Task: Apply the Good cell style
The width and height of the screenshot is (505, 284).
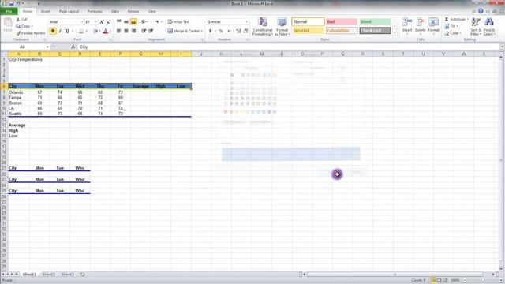Action: coord(375,21)
